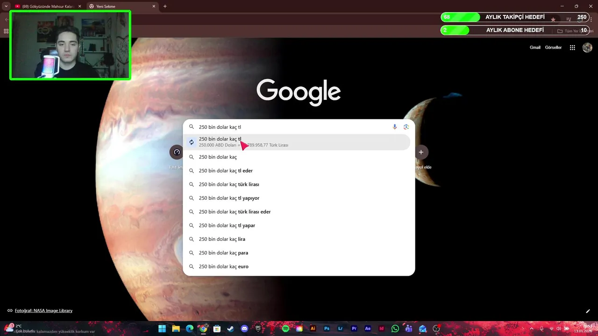
Task: Click the customize page pencil icon
Action: 588,311
